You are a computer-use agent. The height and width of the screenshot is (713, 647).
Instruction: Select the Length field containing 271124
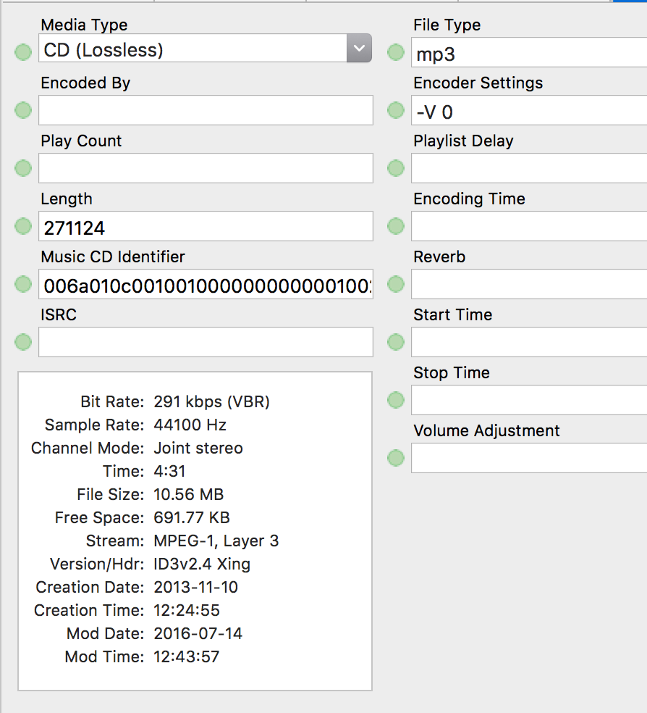pos(206,227)
